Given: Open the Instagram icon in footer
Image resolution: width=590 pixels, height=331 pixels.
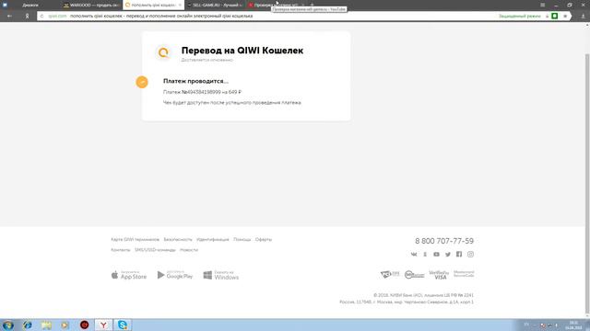Looking at the screenshot, I should (470, 255).
